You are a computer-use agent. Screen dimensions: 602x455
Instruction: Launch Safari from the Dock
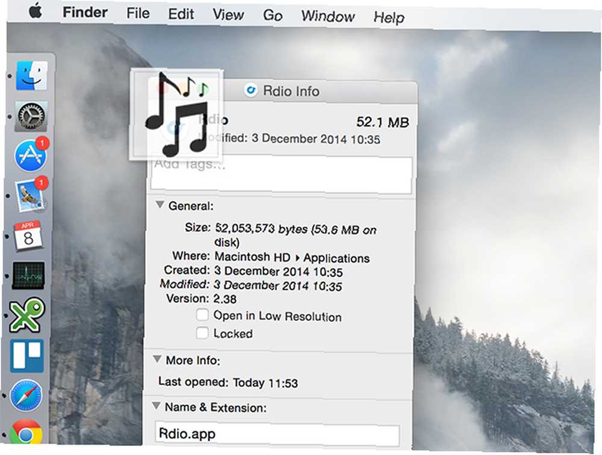pyautogui.click(x=26, y=395)
